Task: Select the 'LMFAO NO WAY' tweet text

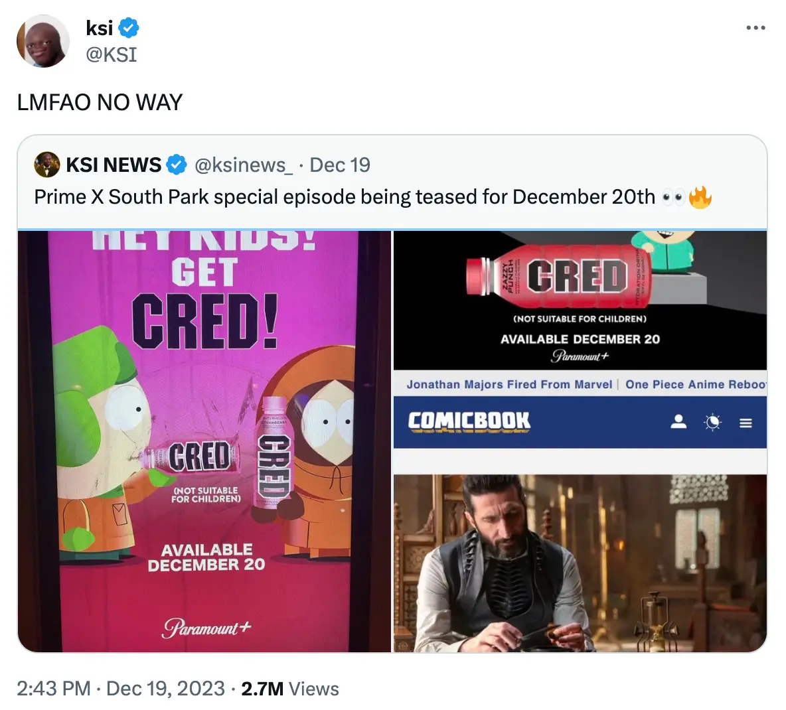Action: pyautogui.click(x=98, y=102)
